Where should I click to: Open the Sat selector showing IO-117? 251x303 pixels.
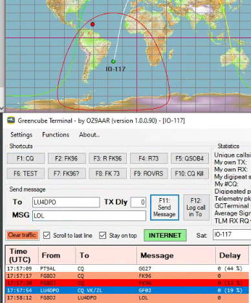pyautogui.click(x=232, y=234)
